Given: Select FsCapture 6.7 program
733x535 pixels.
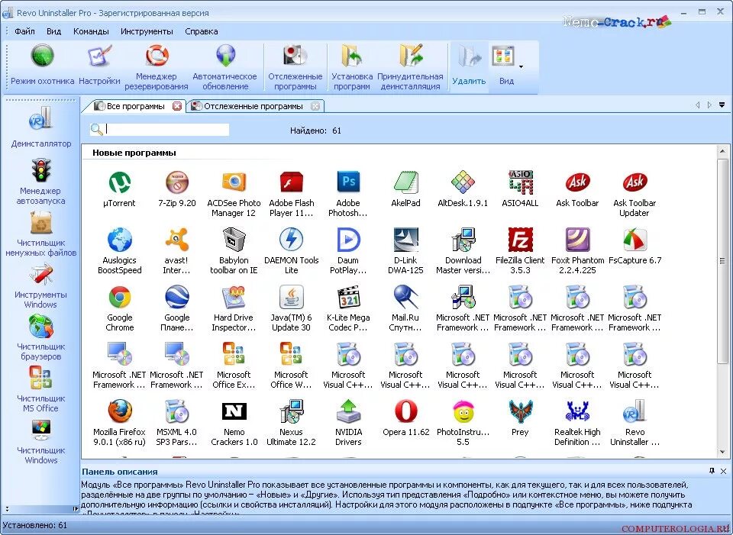Looking at the screenshot, I should click(x=635, y=247).
